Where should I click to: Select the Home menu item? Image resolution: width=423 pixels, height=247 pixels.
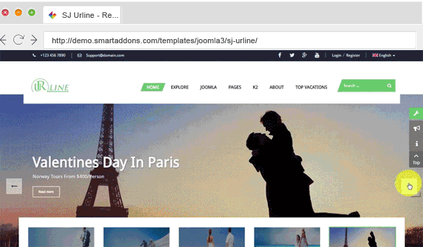pyautogui.click(x=152, y=87)
